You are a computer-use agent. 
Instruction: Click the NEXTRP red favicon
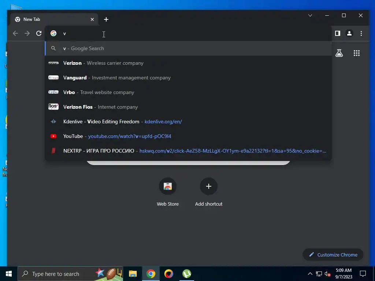point(53,150)
